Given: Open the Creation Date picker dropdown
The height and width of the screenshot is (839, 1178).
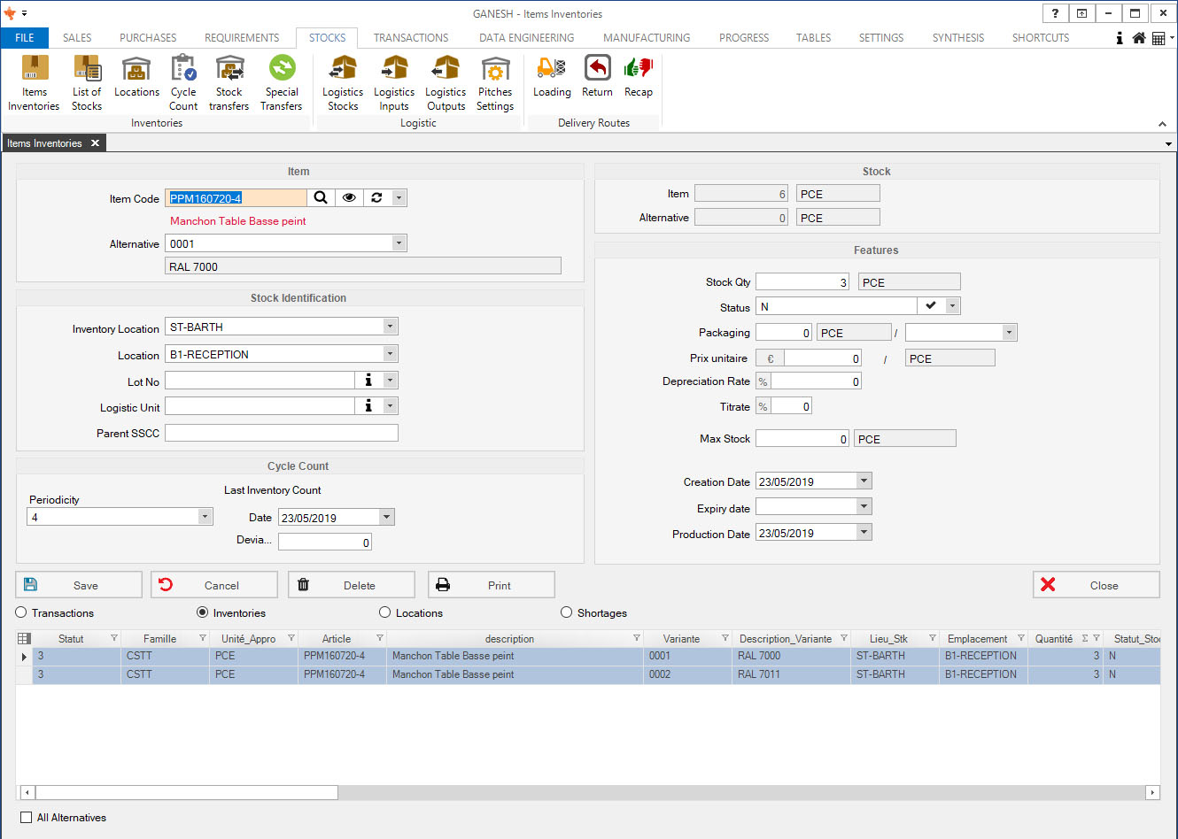Looking at the screenshot, I should coord(864,481).
